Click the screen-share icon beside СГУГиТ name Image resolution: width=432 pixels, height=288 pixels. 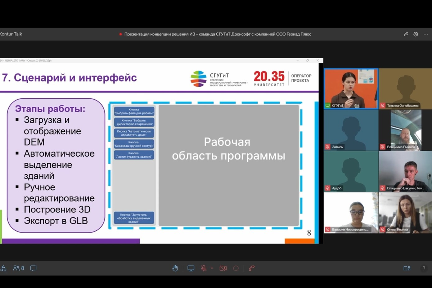tap(328, 105)
